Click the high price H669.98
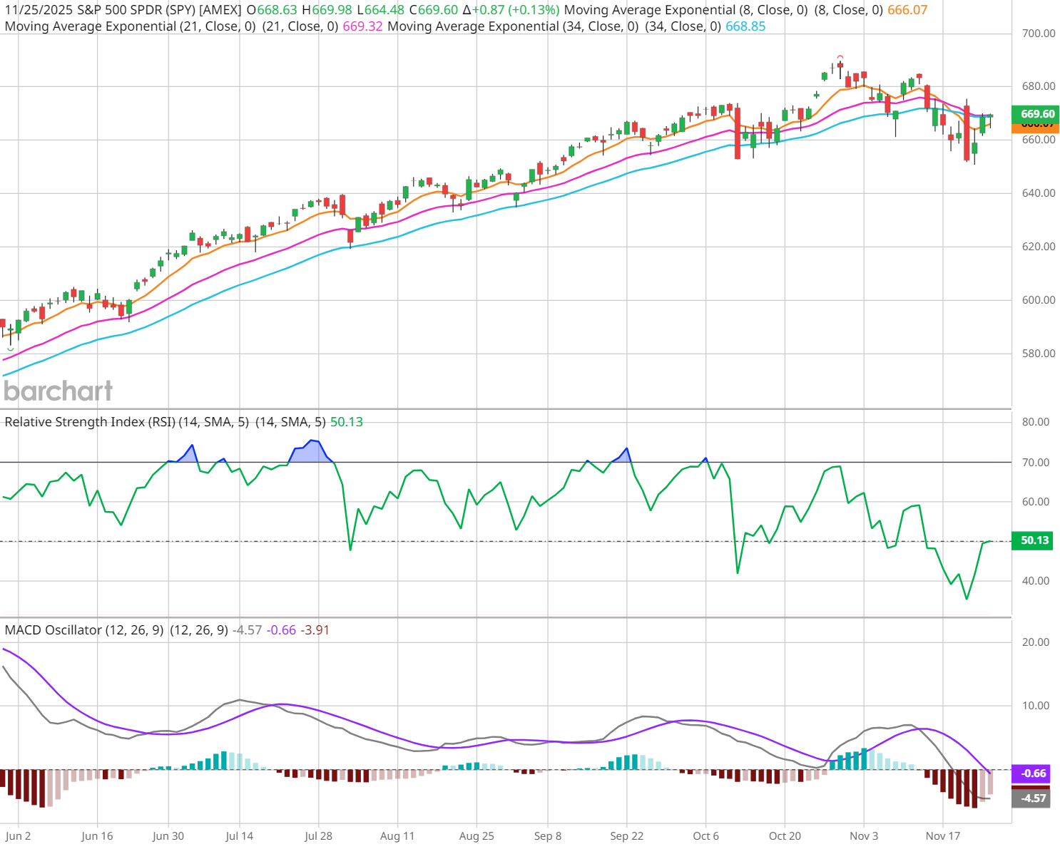 pos(327,11)
